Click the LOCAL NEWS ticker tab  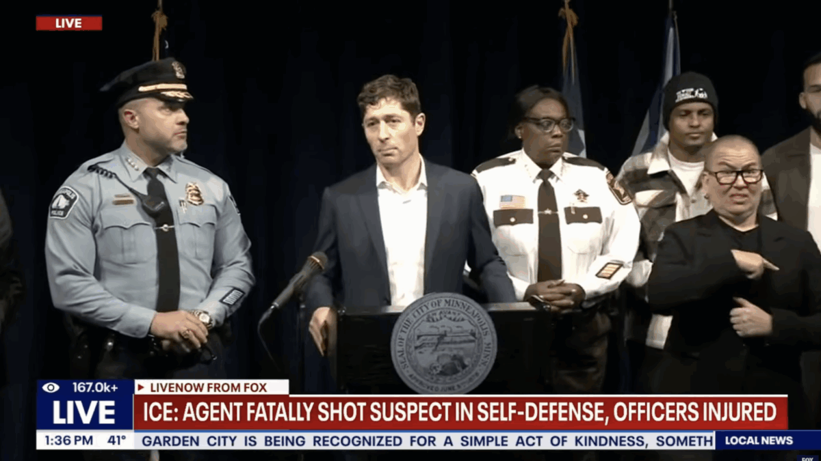759,441
